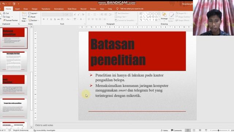Open the Insert ribbon tab
This screenshot has height=132, width=234.
(x=17, y=9)
